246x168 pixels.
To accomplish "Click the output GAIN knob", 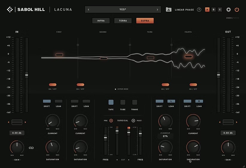I will tap(228, 147).
